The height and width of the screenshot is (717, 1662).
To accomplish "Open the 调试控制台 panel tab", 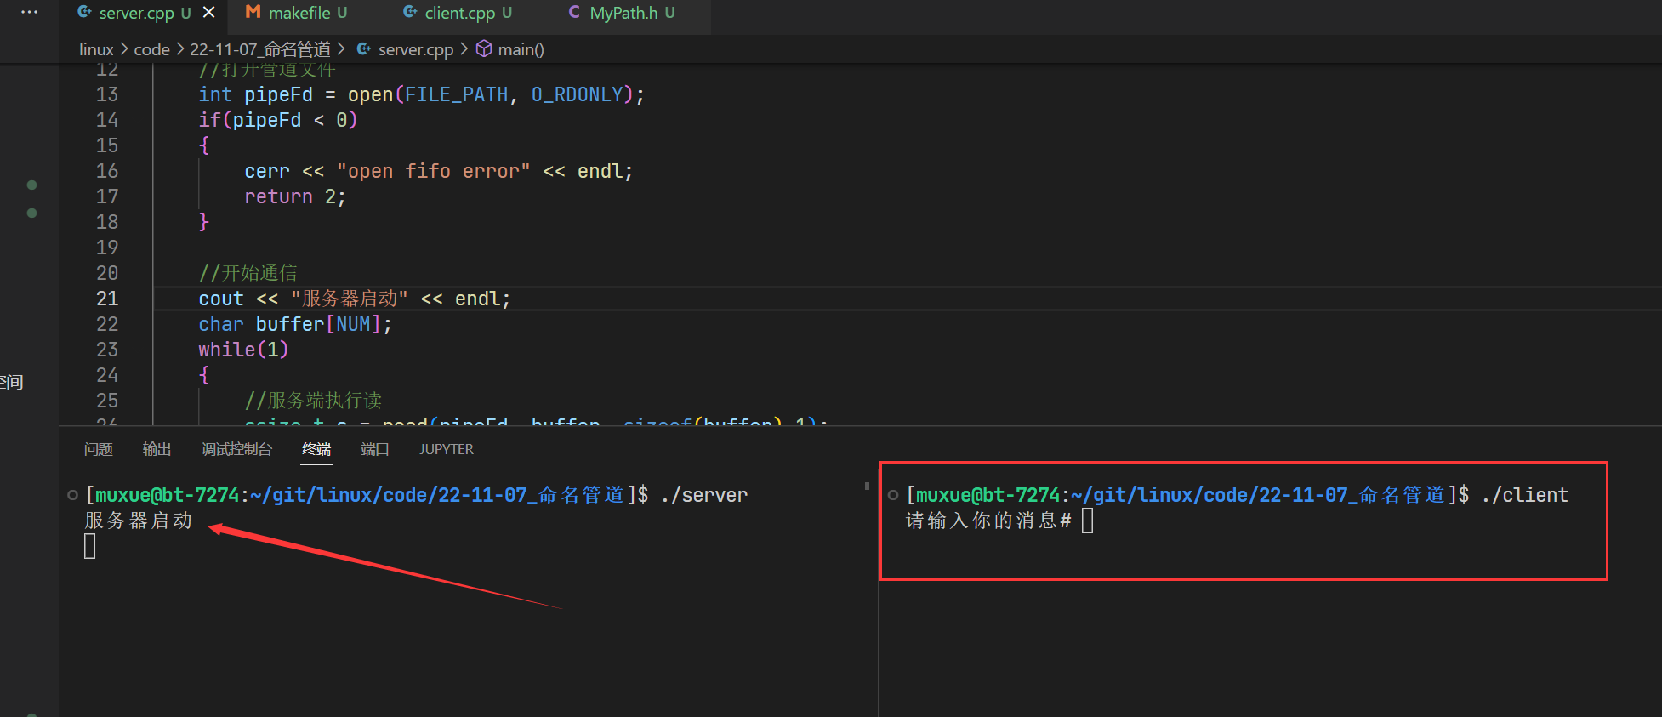I will coord(237,449).
